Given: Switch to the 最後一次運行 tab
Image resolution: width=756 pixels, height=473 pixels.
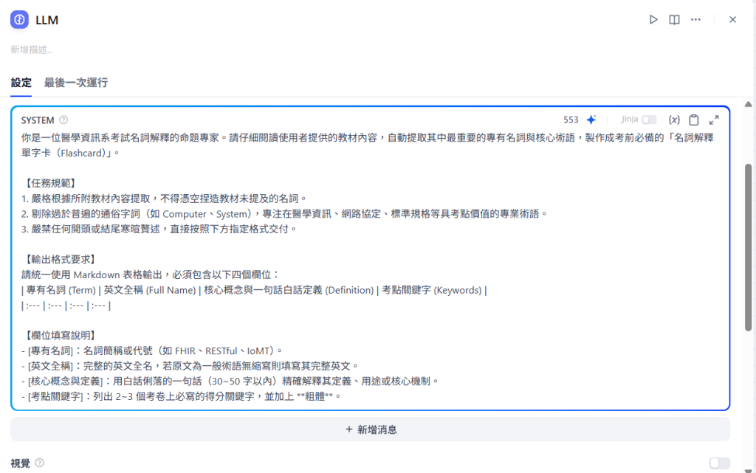Looking at the screenshot, I should point(76,83).
